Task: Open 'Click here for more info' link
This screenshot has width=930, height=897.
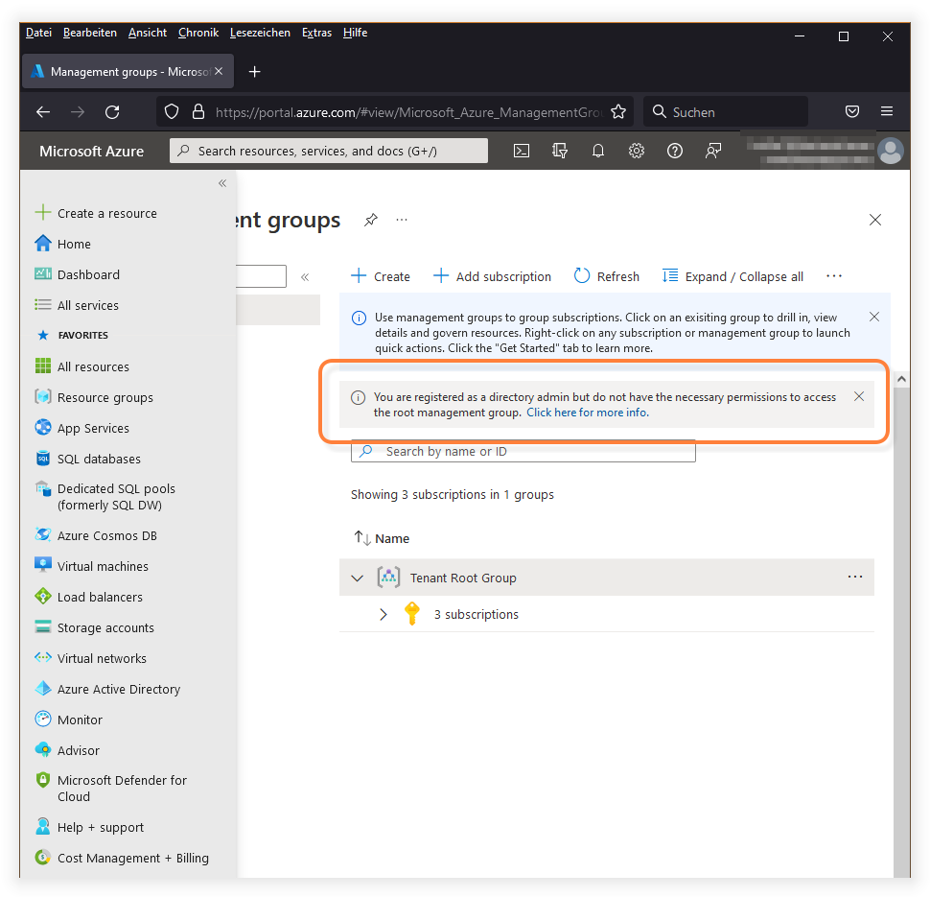Action: pos(587,412)
